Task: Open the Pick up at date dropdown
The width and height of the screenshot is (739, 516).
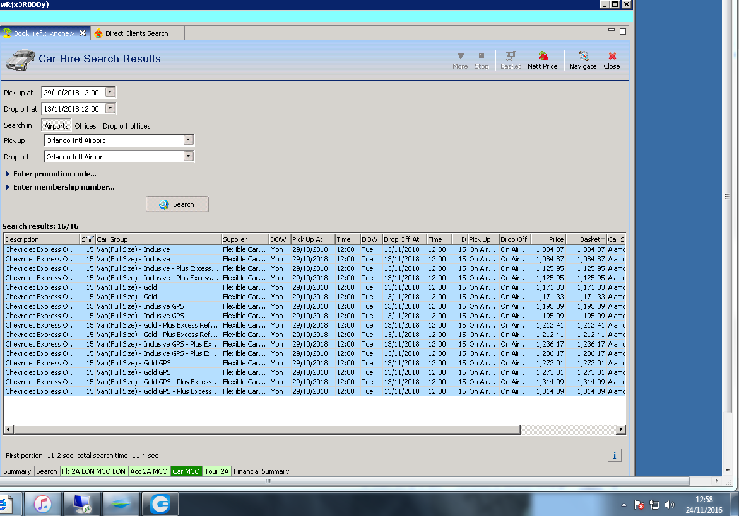Action: point(110,92)
